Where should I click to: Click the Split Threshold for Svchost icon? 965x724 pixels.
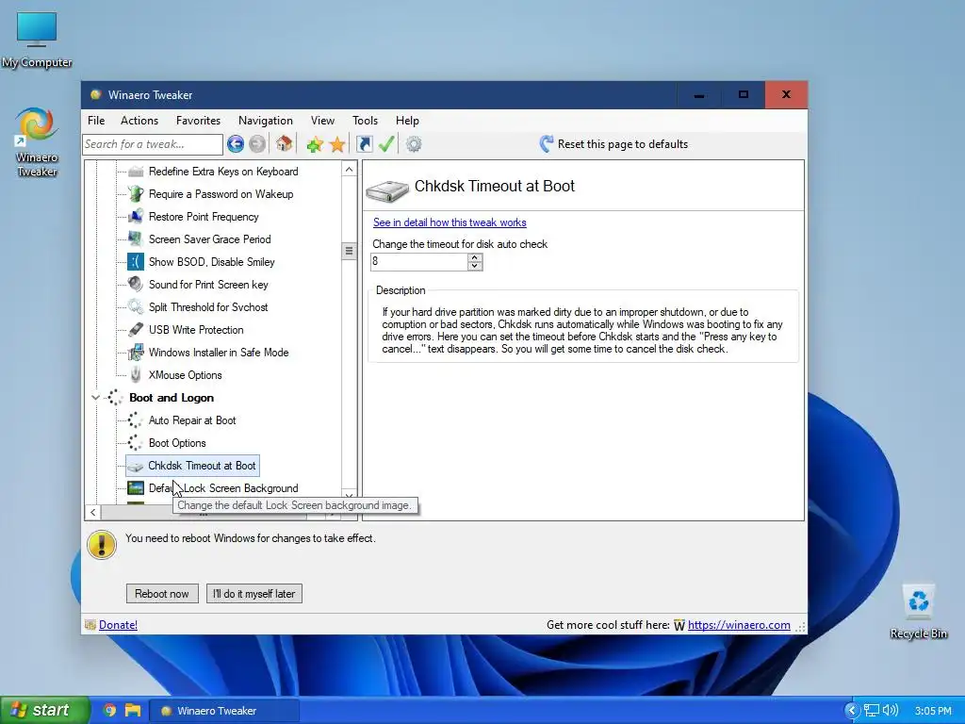pos(136,307)
